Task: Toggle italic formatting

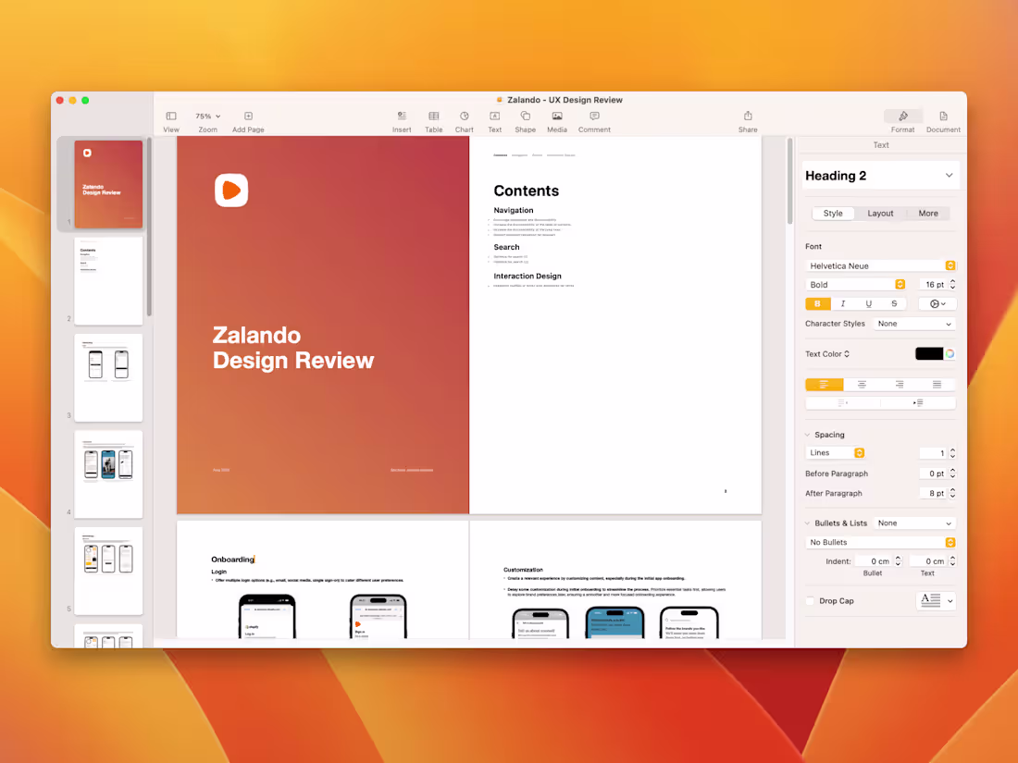Action: tap(844, 303)
